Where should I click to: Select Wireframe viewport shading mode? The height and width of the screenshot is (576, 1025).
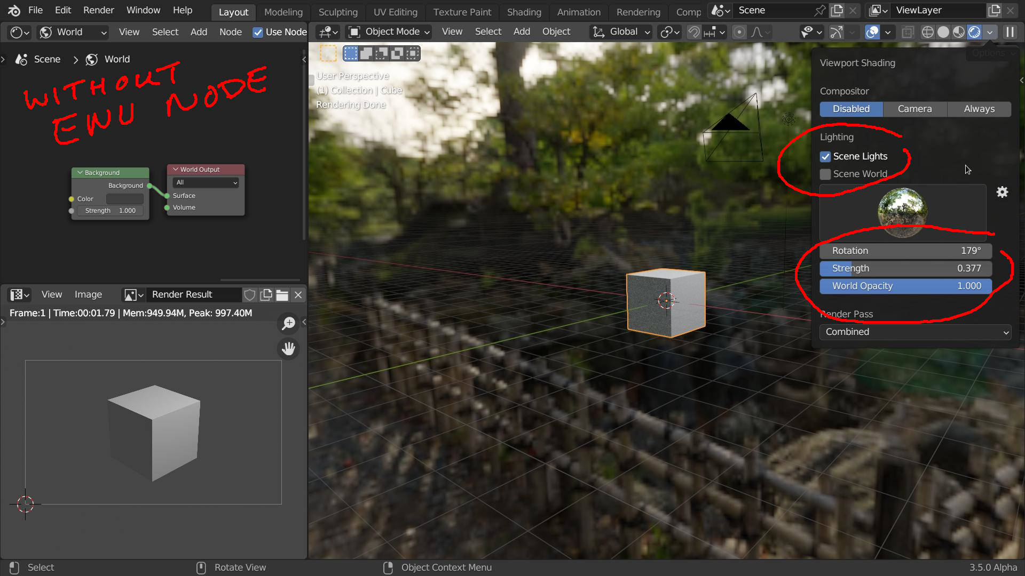tap(928, 32)
